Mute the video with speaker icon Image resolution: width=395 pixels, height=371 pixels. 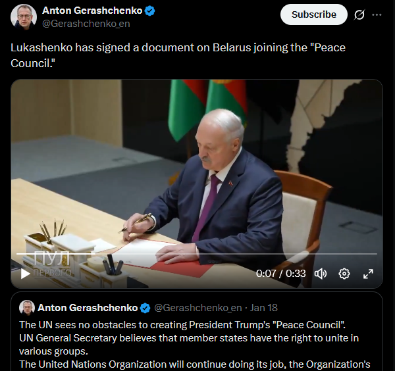click(321, 274)
